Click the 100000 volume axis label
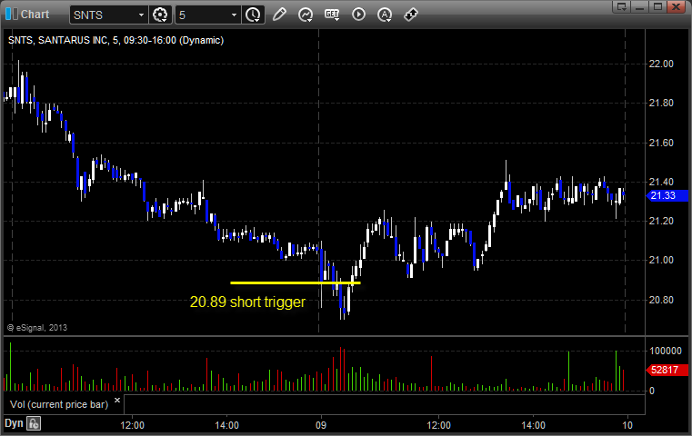692x436 pixels. point(666,351)
